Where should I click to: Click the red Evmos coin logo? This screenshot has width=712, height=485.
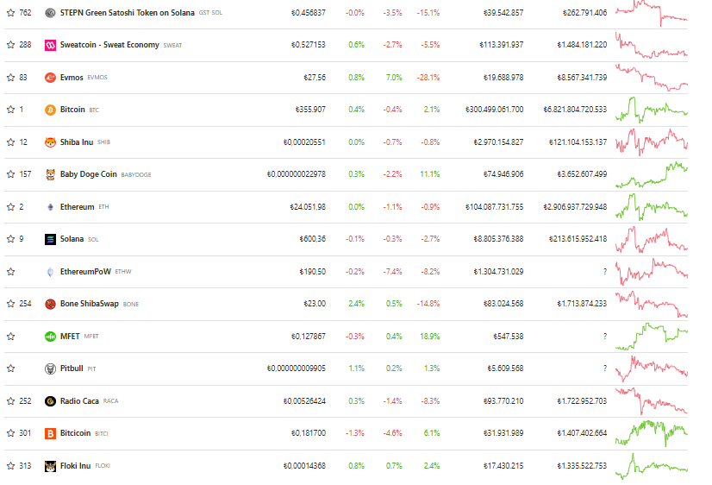(x=50, y=78)
